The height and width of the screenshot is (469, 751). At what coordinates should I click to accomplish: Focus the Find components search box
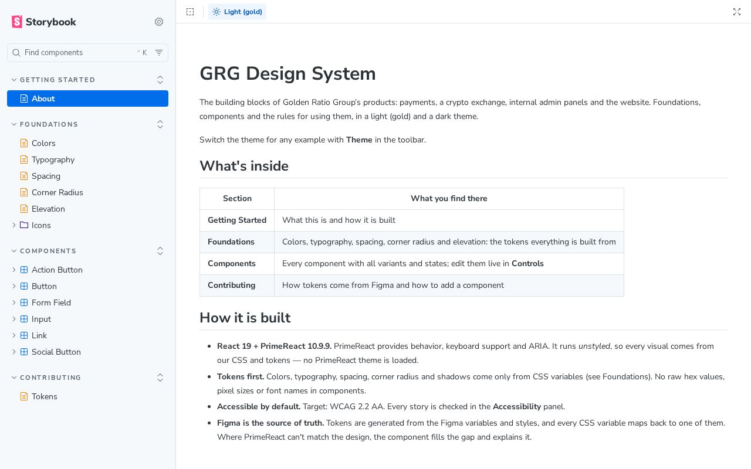click(88, 53)
